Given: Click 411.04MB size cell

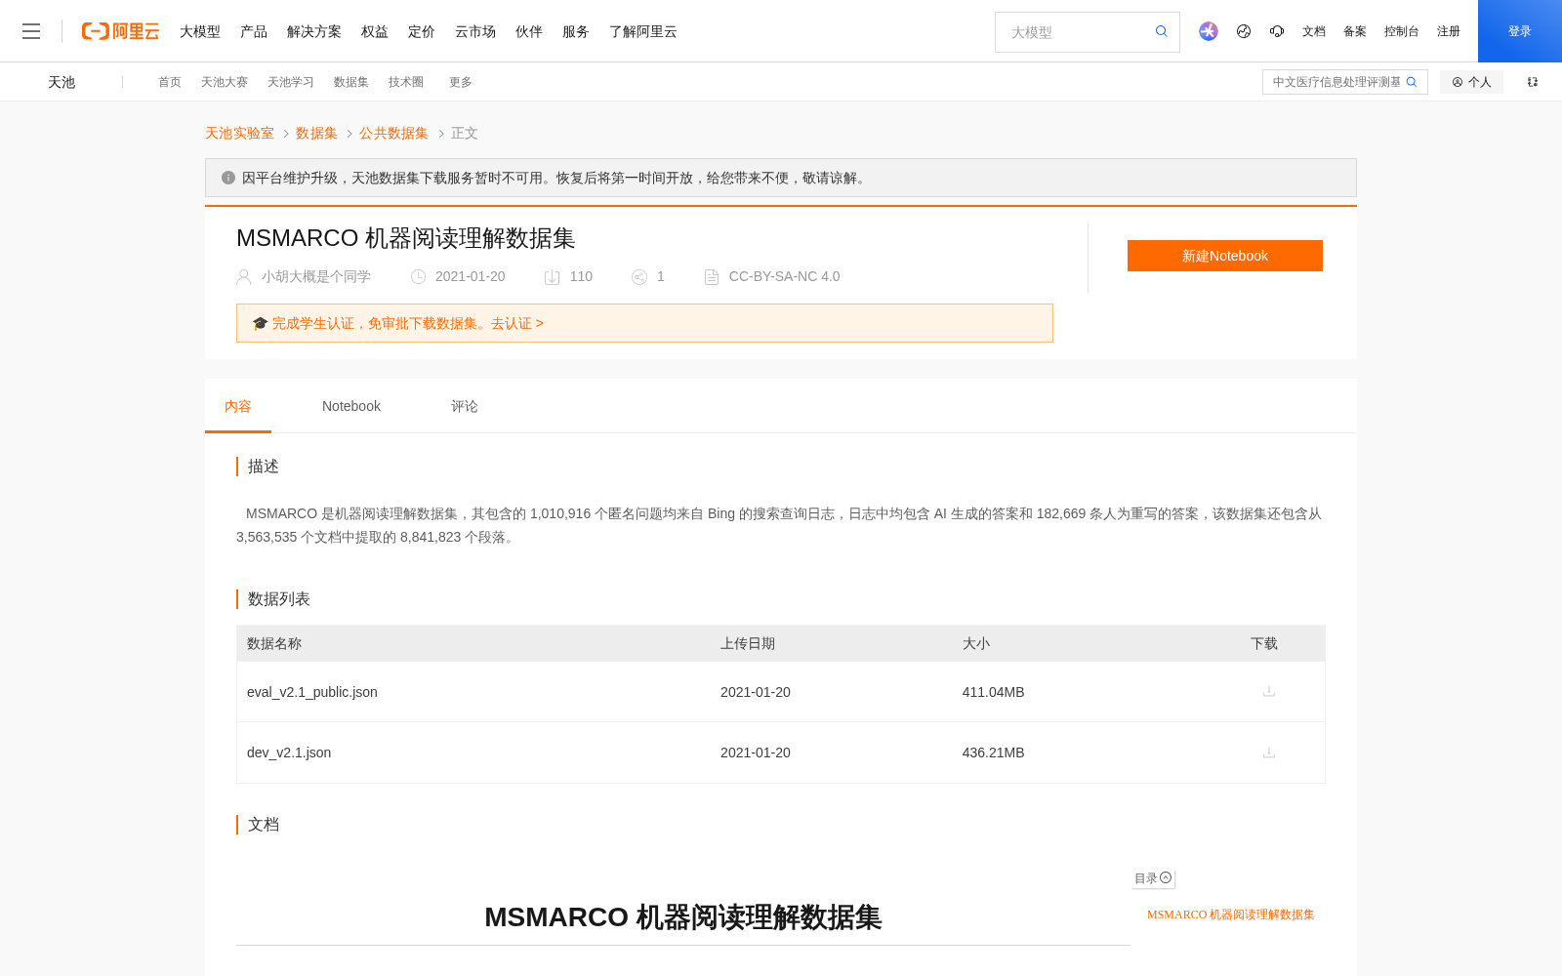Looking at the screenshot, I should coord(993,692).
